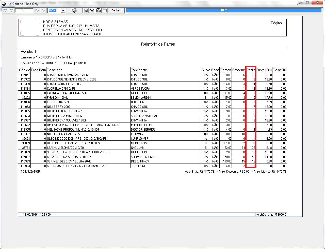Open the calculator icon in the toolbar
The height and width of the screenshot is (249, 325).
click(105, 10)
